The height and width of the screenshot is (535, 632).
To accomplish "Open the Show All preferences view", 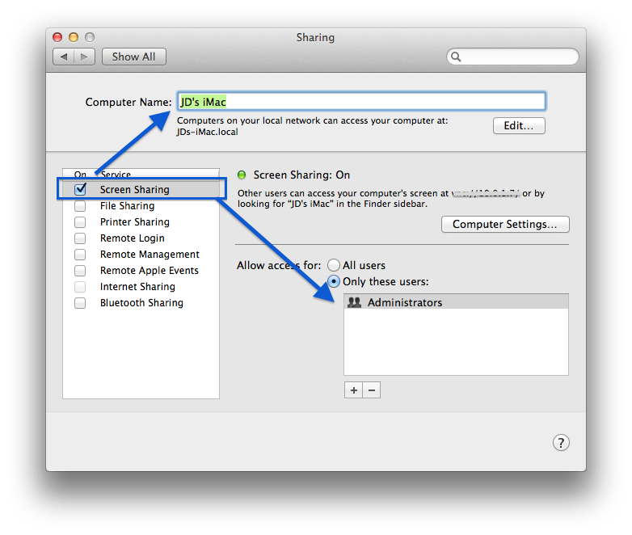I will click(134, 57).
